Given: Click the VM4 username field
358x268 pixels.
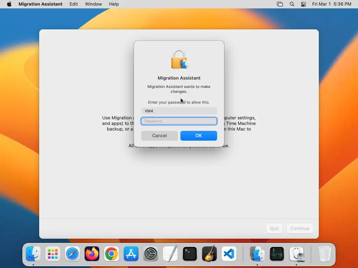Looking at the screenshot, I should click(x=179, y=111).
